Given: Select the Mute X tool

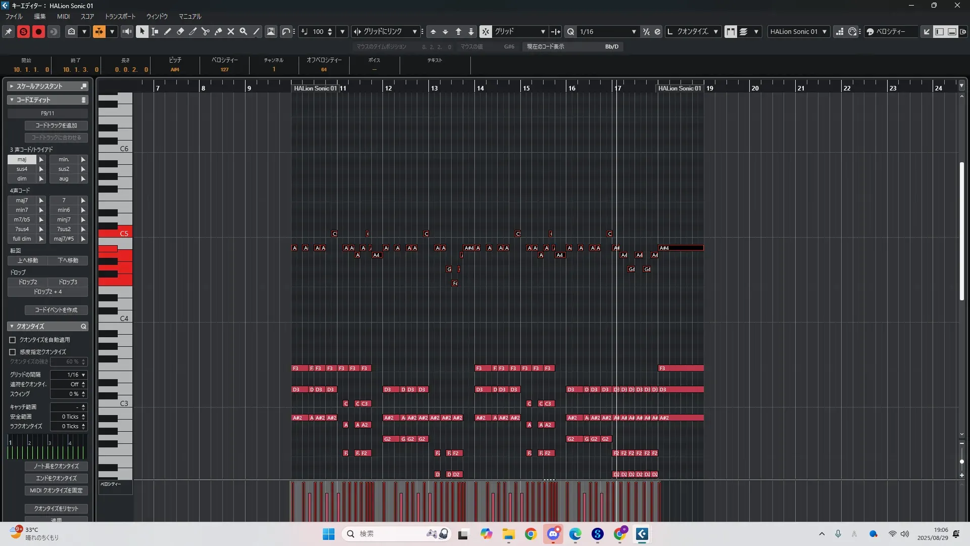Looking at the screenshot, I should point(231,31).
